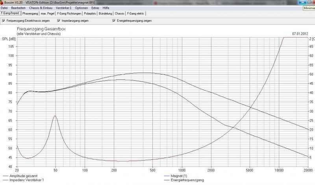Expand the 'Chassis & Einbau' menu
This screenshot has width=315, height=185.
click(41, 8)
